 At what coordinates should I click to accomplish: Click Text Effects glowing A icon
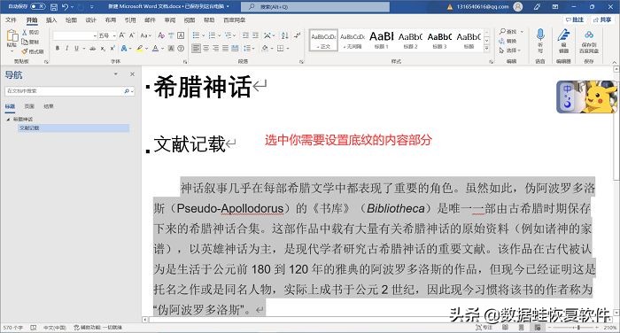tap(124, 48)
